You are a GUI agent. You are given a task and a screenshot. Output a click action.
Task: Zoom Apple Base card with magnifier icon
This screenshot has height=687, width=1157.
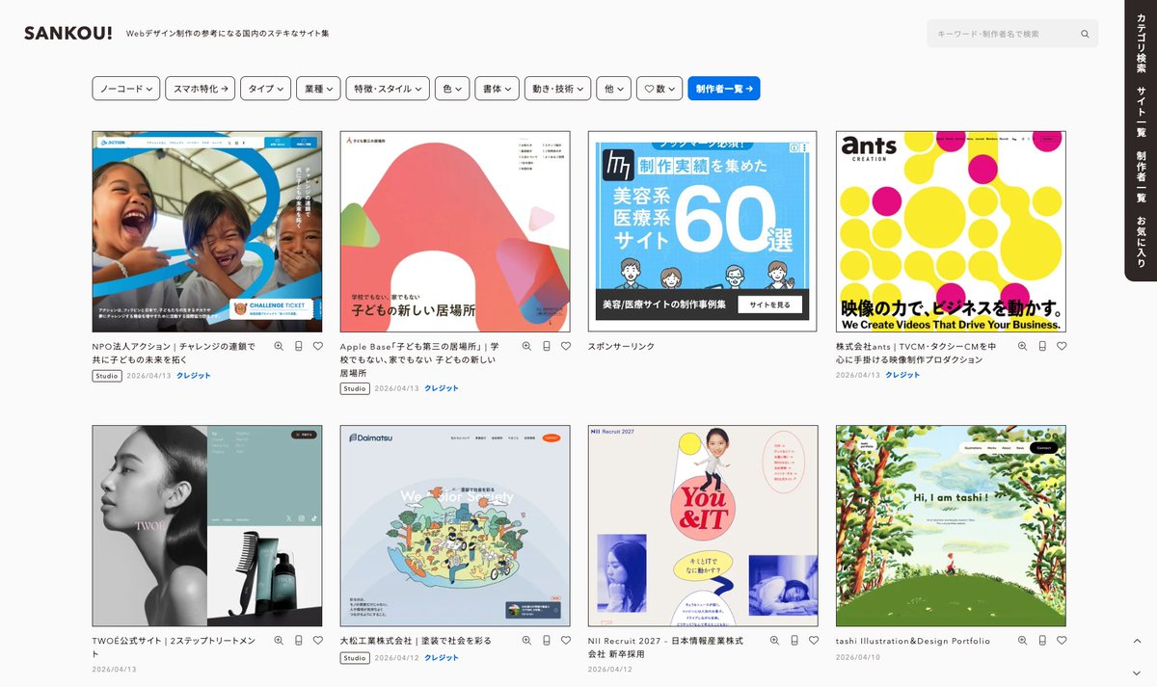click(x=526, y=346)
